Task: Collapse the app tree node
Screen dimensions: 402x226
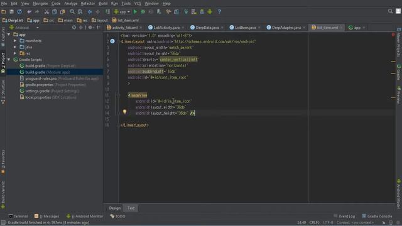Action: (9, 35)
